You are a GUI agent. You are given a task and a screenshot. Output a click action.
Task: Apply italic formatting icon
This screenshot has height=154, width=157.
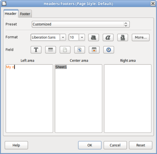pyautogui.click(x=108, y=37)
